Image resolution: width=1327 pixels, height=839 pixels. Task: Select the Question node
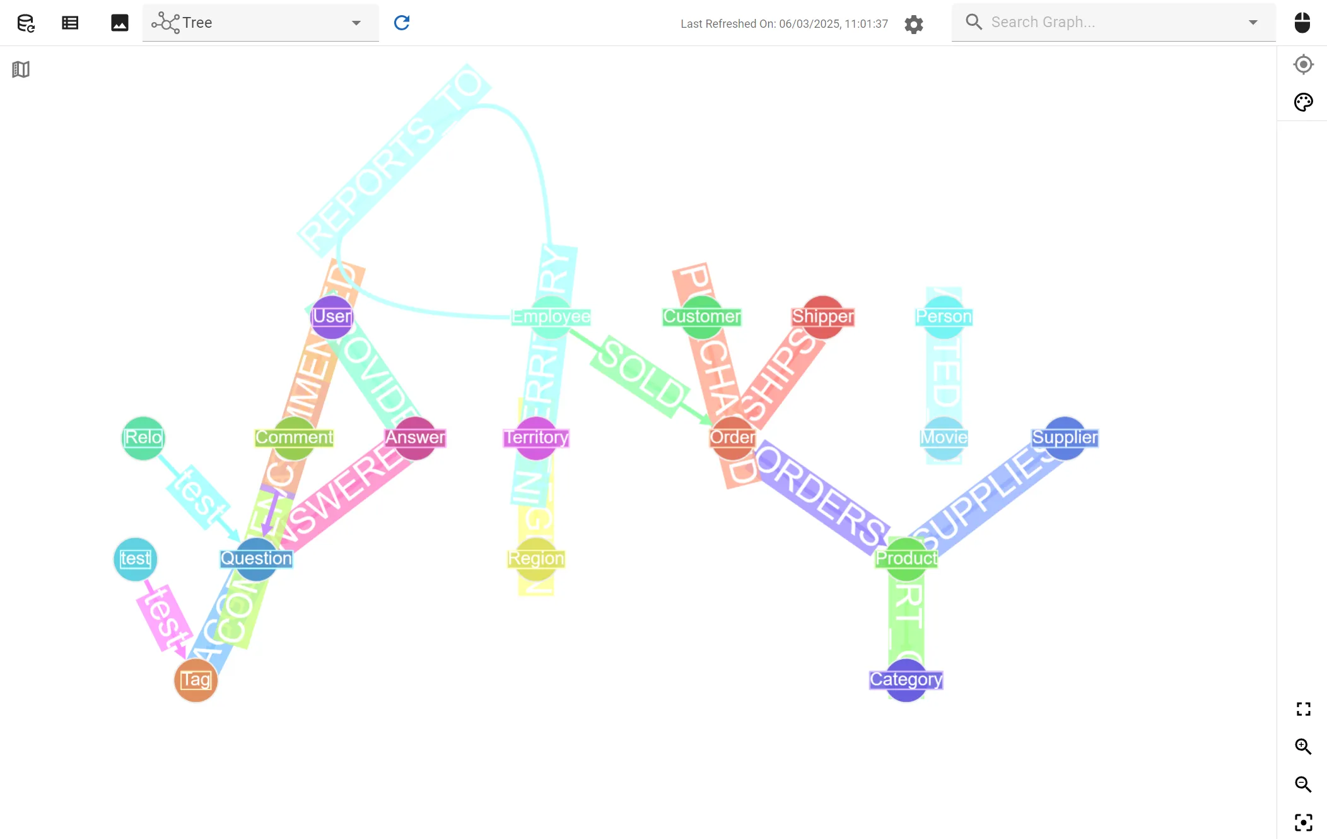pyautogui.click(x=256, y=558)
